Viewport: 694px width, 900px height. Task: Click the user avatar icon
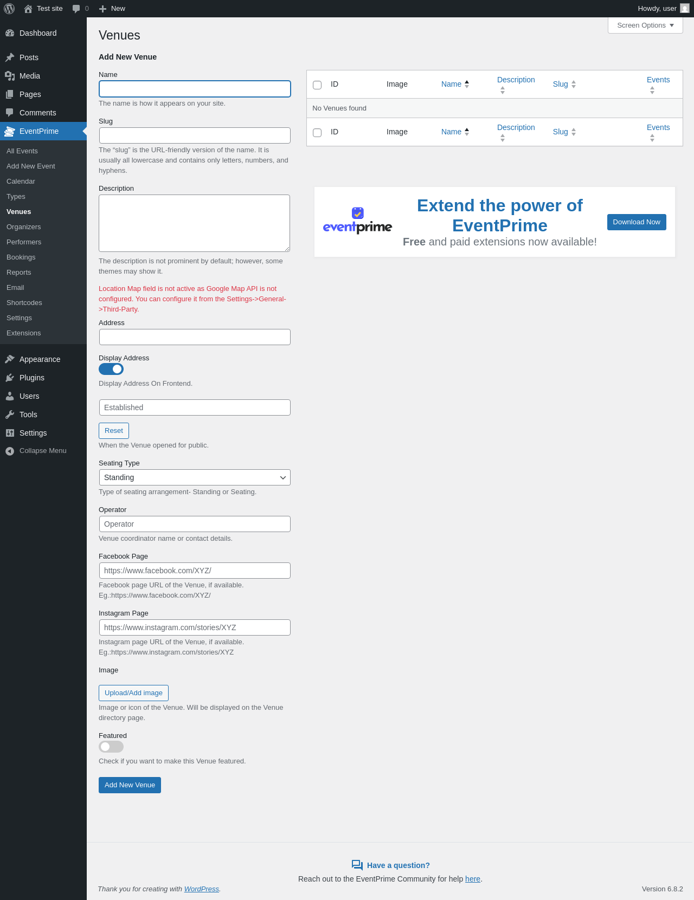[685, 9]
